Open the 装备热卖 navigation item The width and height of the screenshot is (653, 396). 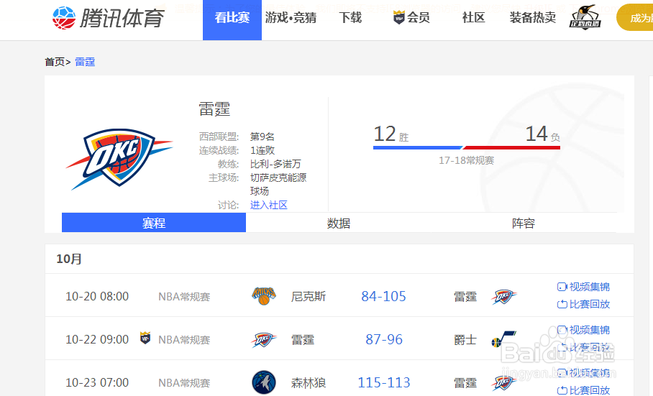point(533,17)
